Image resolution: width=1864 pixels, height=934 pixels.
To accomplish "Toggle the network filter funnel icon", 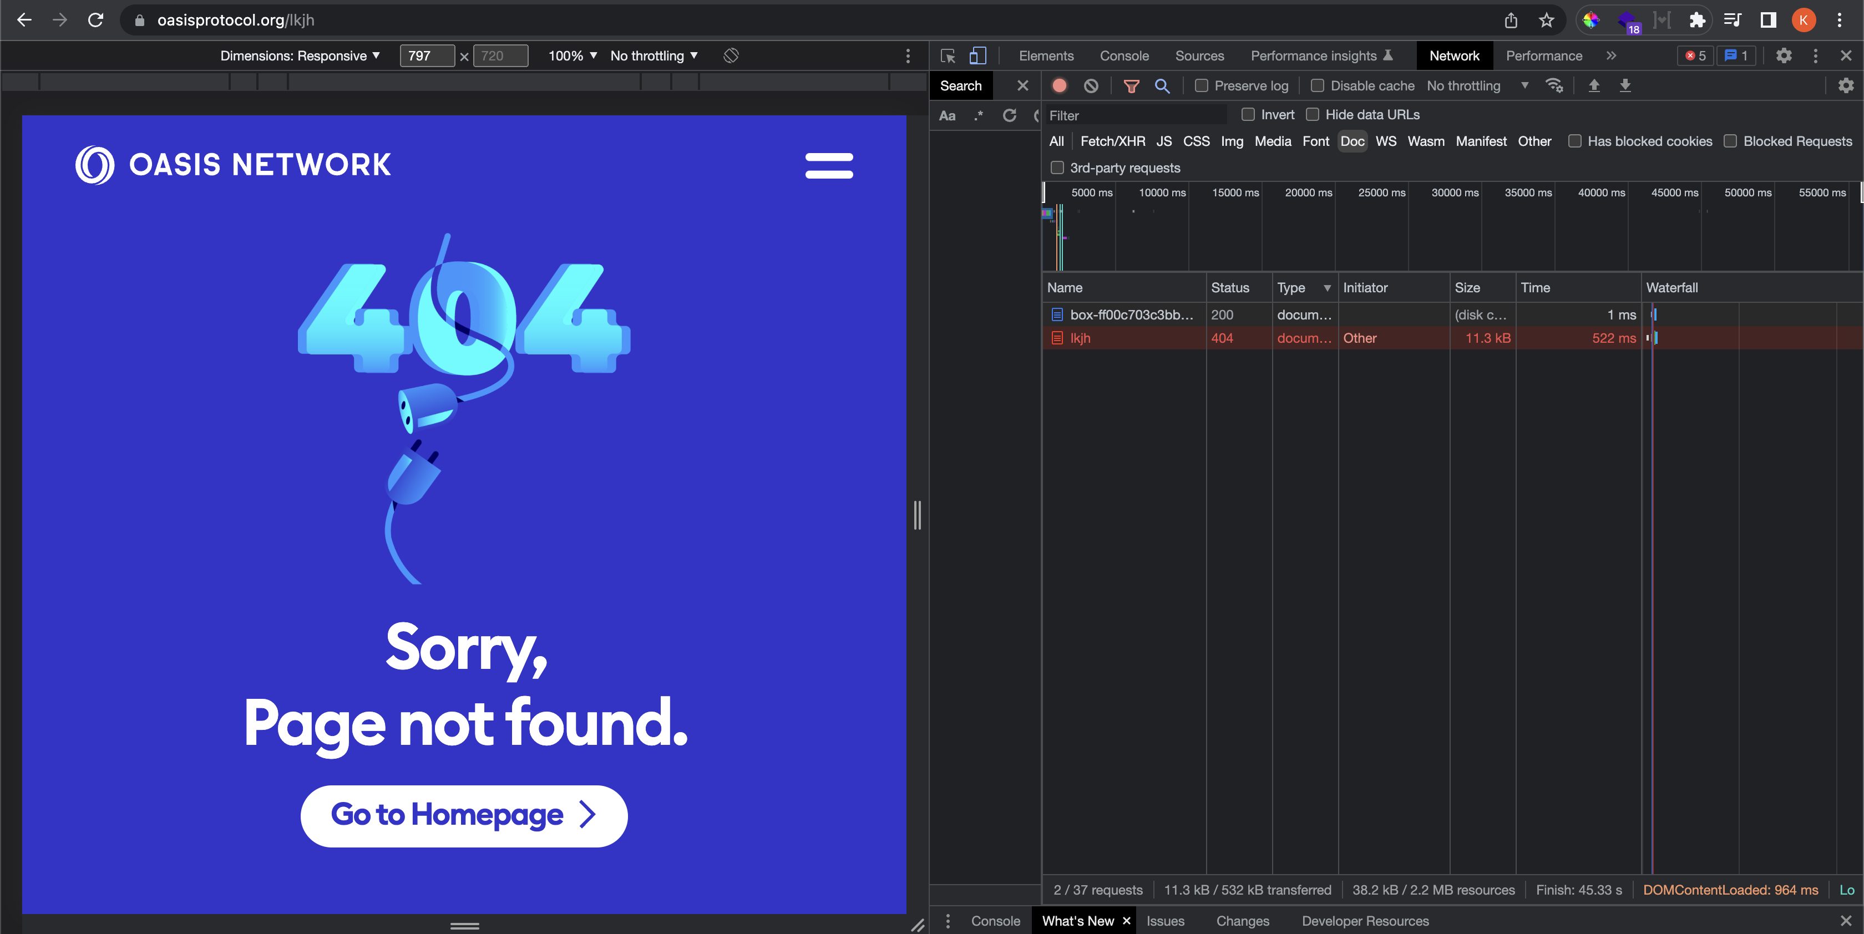I will (1131, 86).
